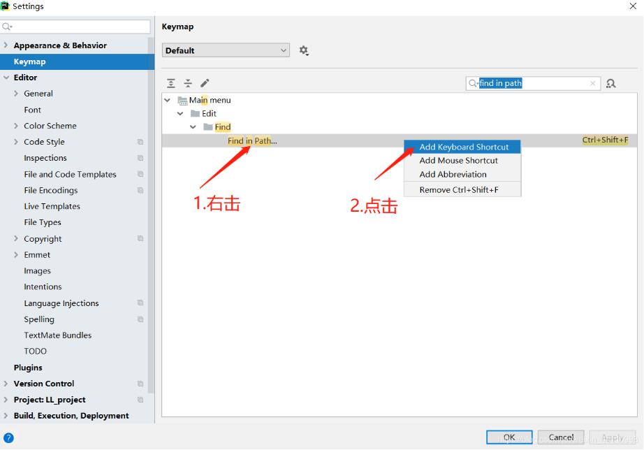
Task: Click the project-level icon beside Language Injections
Action: pyautogui.click(x=140, y=303)
